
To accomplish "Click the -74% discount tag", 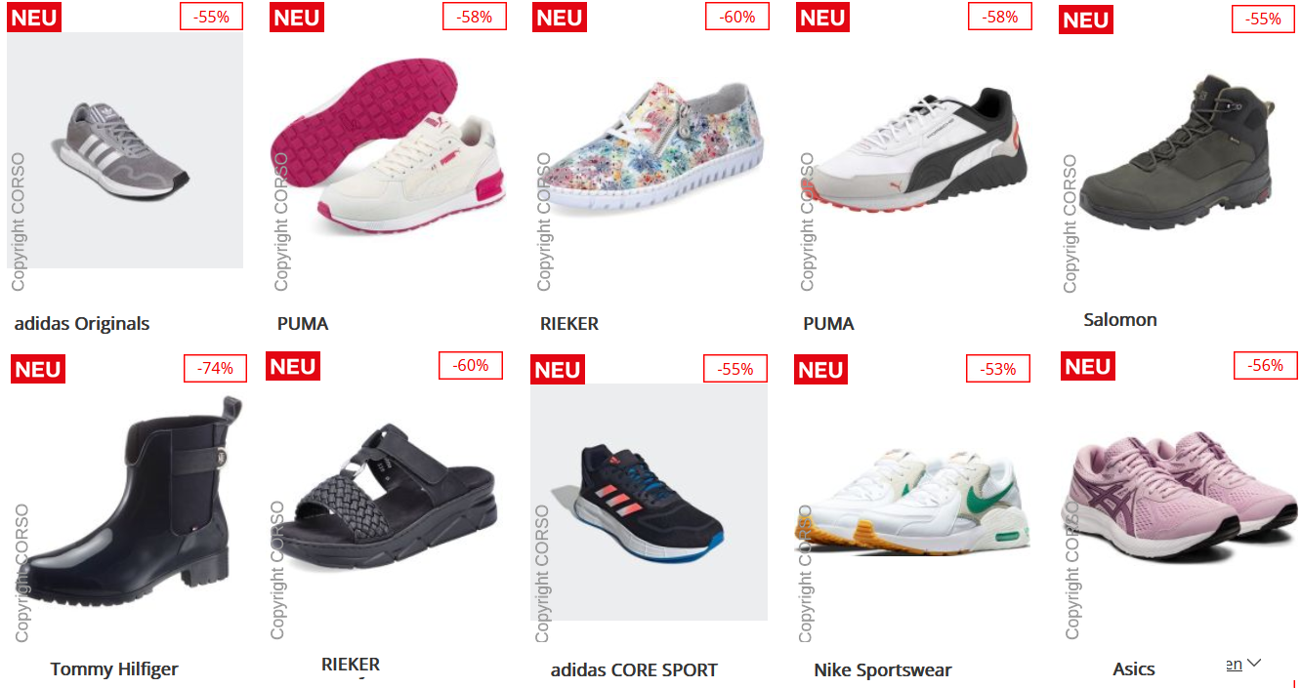I will point(215,369).
